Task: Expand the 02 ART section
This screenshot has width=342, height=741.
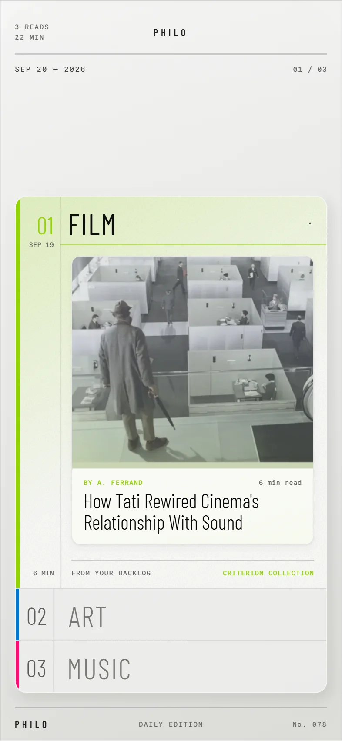Action: (171, 614)
